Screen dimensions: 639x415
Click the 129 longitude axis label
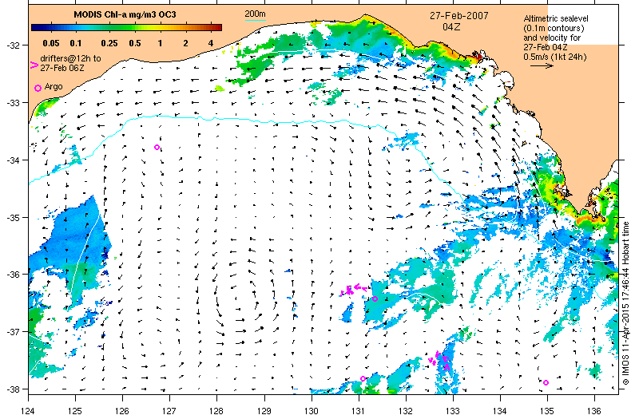point(264,410)
